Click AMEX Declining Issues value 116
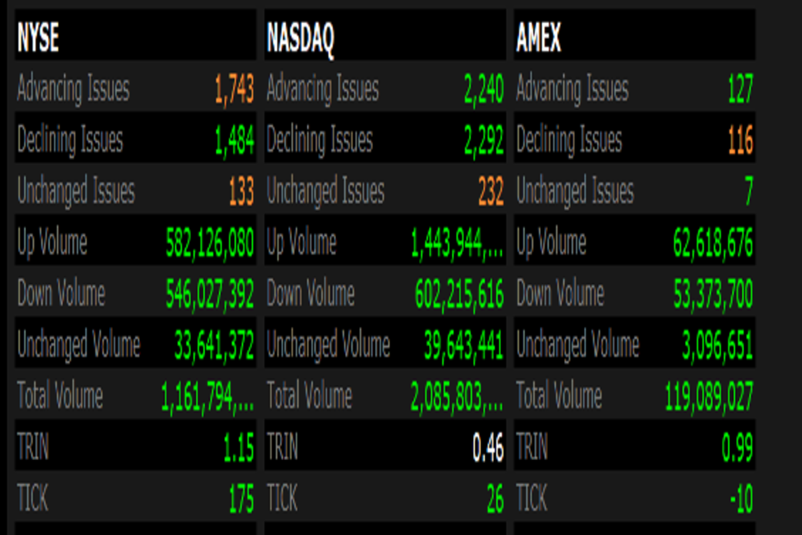Image resolution: width=802 pixels, height=535 pixels. click(740, 140)
